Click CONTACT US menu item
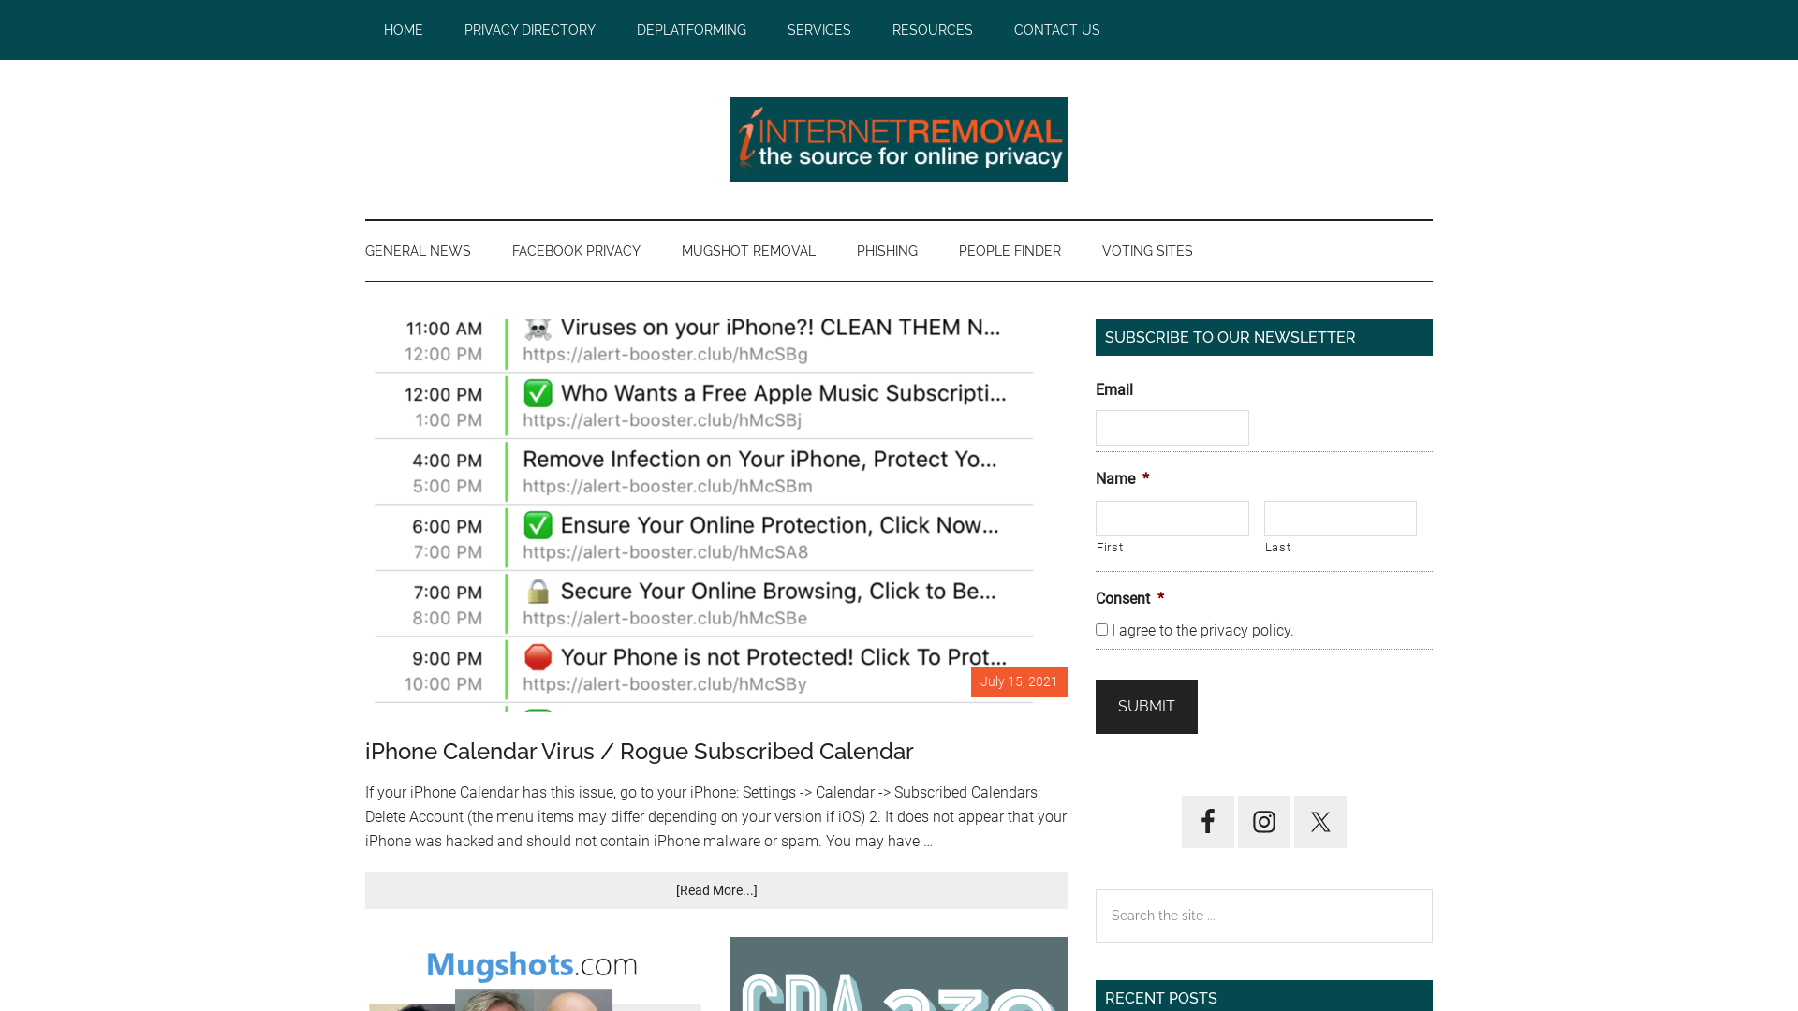 click(x=1055, y=30)
